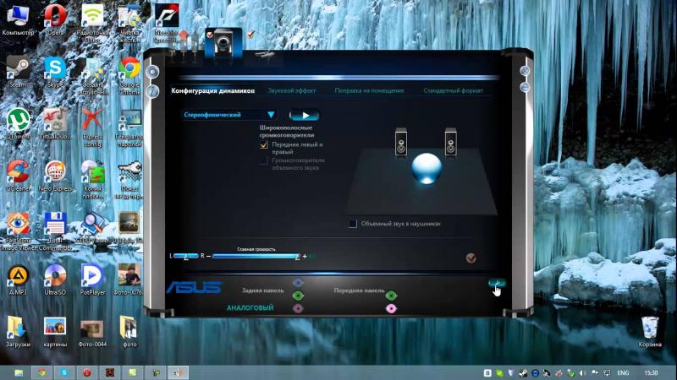Click the plus volume button
This screenshot has width=677, height=380.
coord(305,257)
